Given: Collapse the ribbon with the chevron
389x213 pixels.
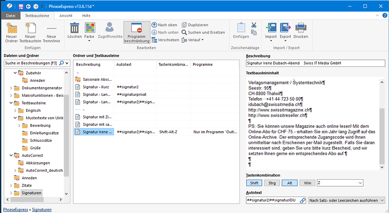Looking at the screenshot, I should [377, 16].
